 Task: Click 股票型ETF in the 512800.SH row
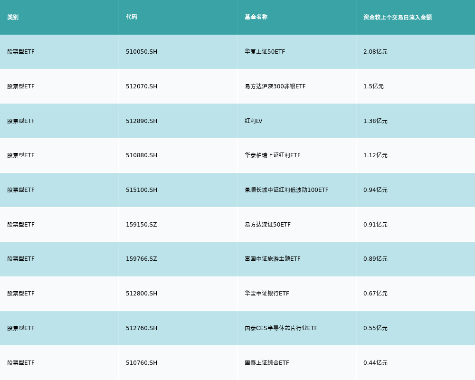pyautogui.click(x=21, y=294)
